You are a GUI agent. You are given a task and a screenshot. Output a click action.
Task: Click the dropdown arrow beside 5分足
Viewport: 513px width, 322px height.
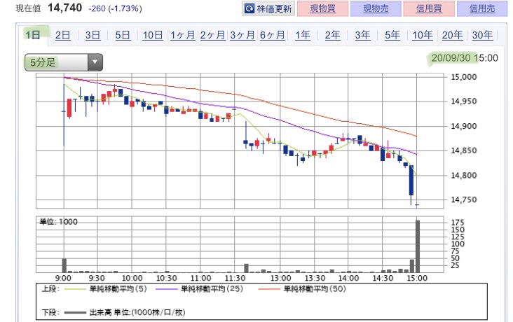point(95,62)
